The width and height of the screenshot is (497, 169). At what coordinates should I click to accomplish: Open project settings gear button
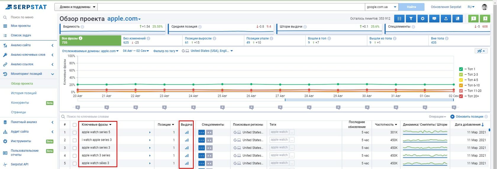(422, 19)
